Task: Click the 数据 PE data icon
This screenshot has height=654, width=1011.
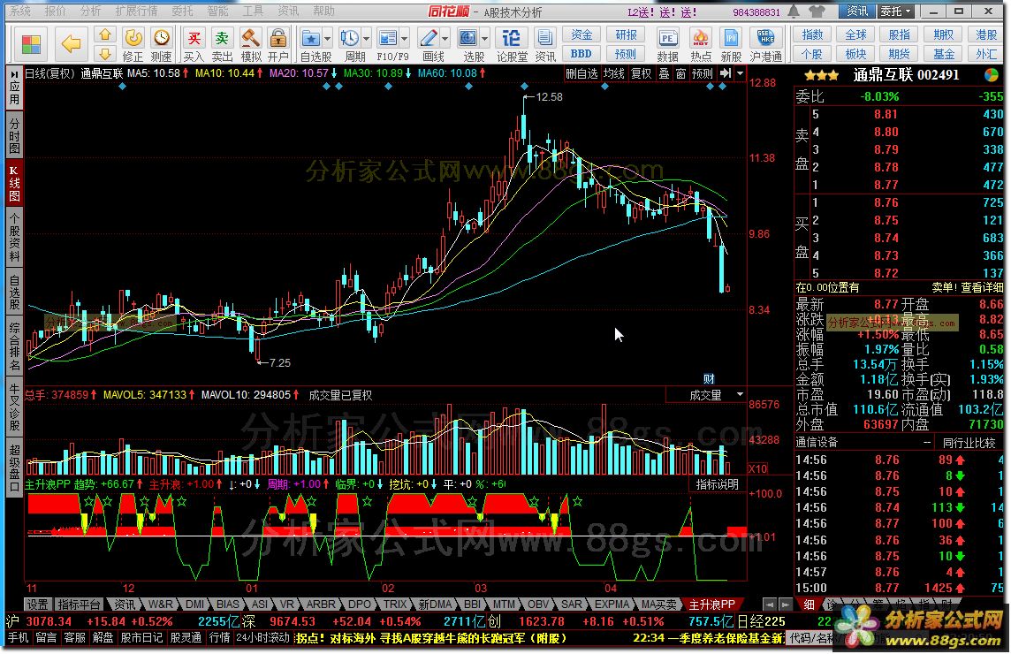Action: pyautogui.click(x=667, y=39)
